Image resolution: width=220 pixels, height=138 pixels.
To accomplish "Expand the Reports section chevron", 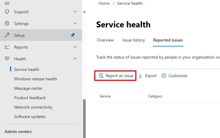I will click(x=75, y=47).
